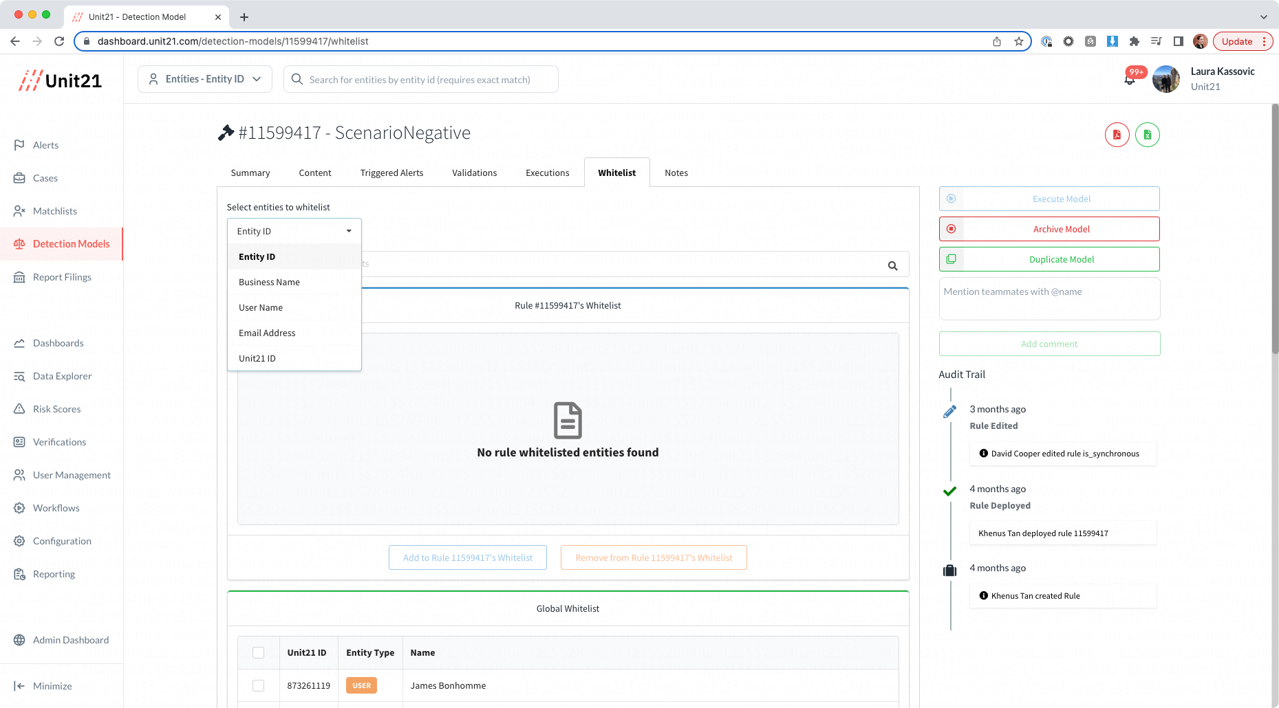Focus the entity search field at top
The height and width of the screenshot is (708, 1279).
[421, 79]
